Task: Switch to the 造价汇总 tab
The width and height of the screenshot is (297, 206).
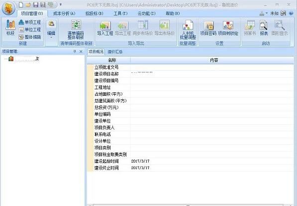Action: pyautogui.click(x=115, y=52)
